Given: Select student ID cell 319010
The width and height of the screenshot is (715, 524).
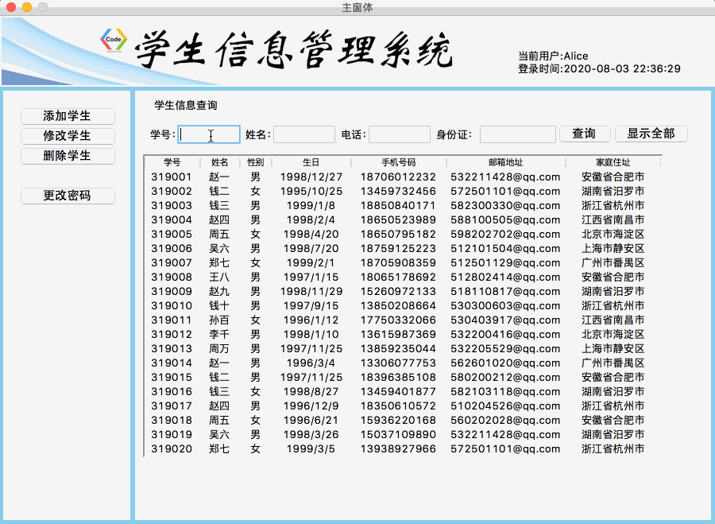Looking at the screenshot, I should click(x=172, y=306).
